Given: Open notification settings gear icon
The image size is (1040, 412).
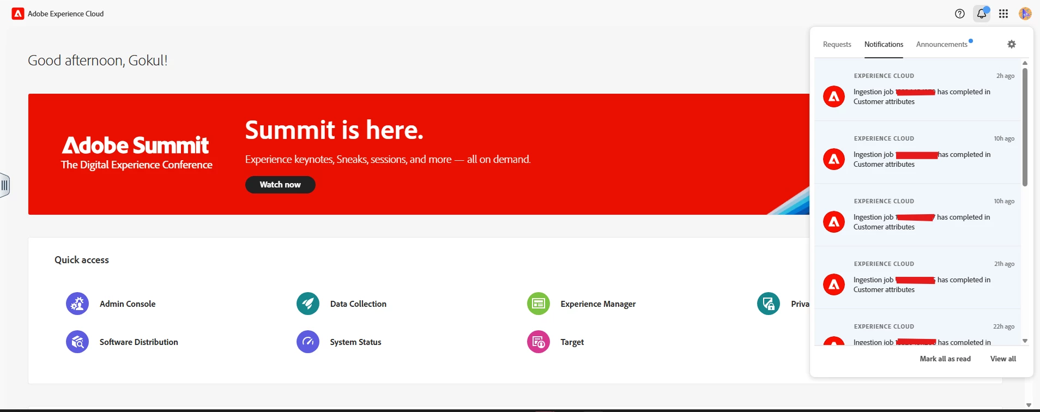Looking at the screenshot, I should 1012,44.
